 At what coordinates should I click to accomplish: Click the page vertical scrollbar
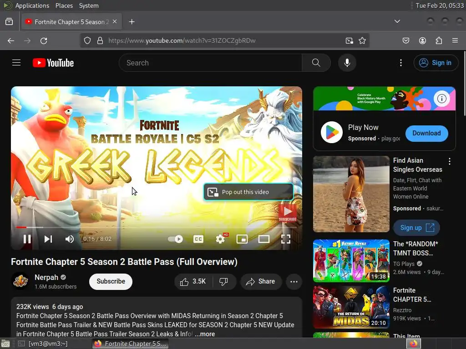click(464, 83)
